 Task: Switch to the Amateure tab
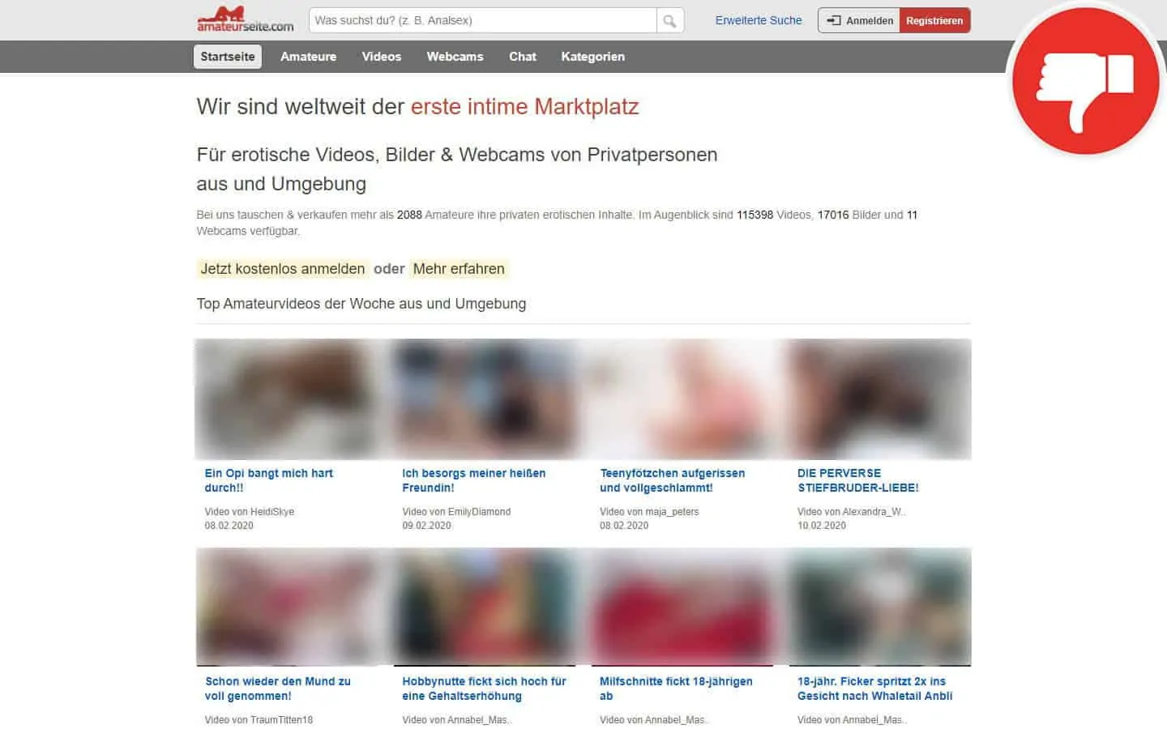pyautogui.click(x=308, y=57)
